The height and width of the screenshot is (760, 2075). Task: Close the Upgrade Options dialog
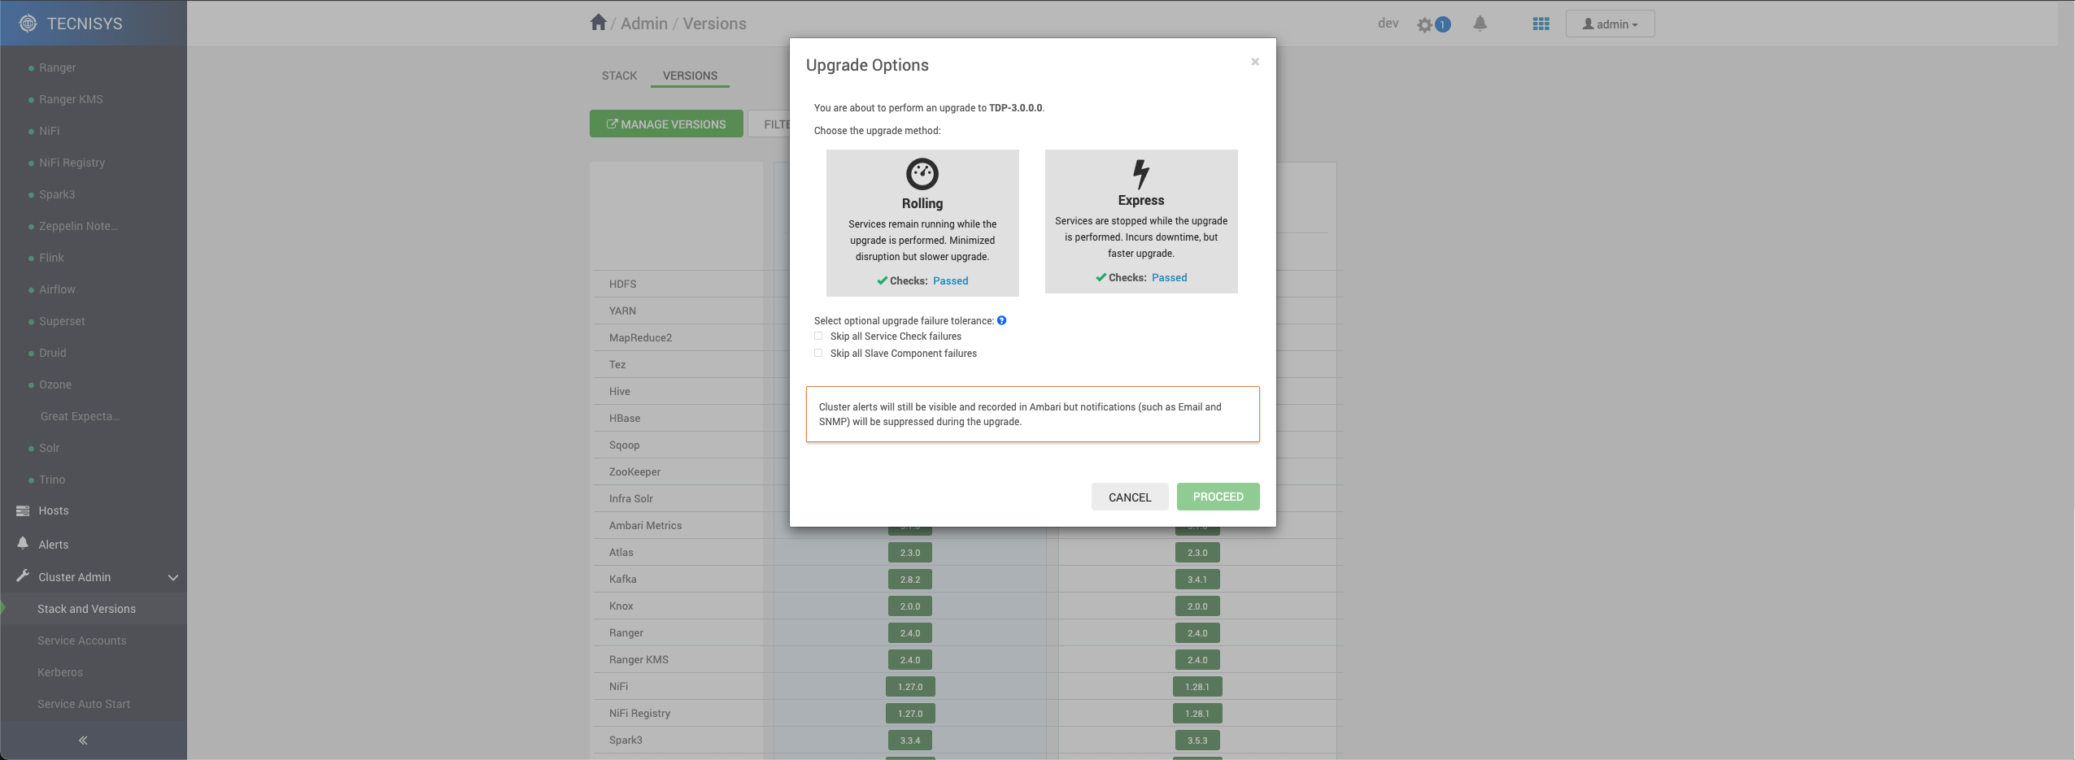(x=1255, y=62)
